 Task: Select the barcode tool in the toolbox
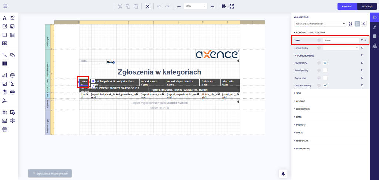(x=4, y=64)
